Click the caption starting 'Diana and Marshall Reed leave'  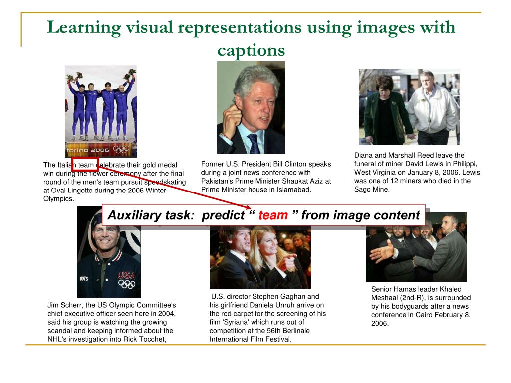(x=417, y=172)
